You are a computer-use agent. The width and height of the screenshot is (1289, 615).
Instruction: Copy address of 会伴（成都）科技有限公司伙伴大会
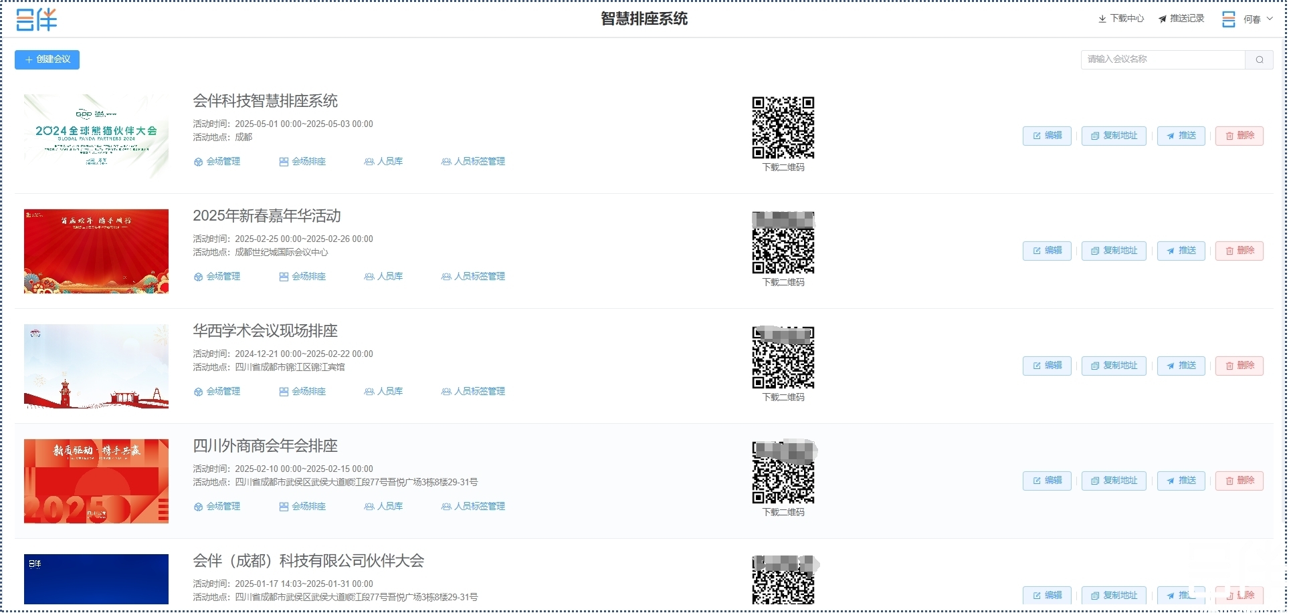[1114, 596]
